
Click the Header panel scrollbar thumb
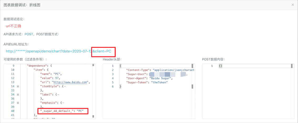[x=192, y=66]
